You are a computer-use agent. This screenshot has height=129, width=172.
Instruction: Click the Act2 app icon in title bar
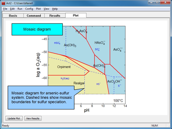(3, 3)
